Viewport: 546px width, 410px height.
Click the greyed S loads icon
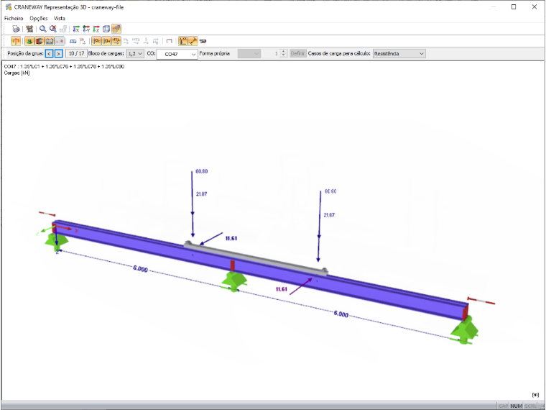pos(146,41)
